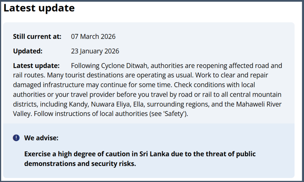Click the date 07 March 2026

click(93, 37)
